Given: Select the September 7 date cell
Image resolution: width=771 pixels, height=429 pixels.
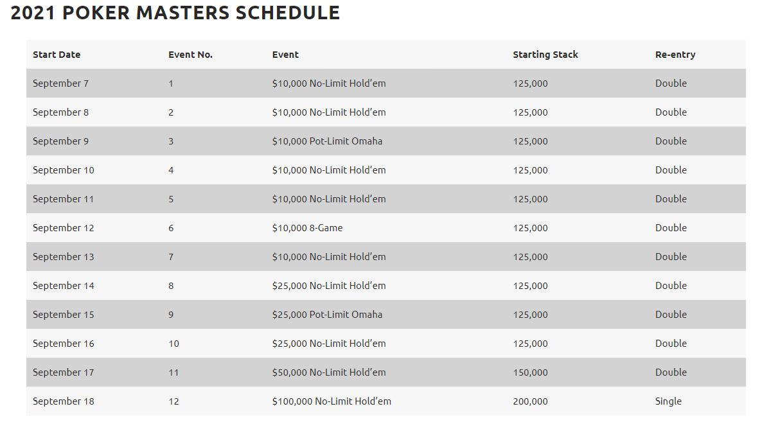Looking at the screenshot, I should [x=61, y=83].
